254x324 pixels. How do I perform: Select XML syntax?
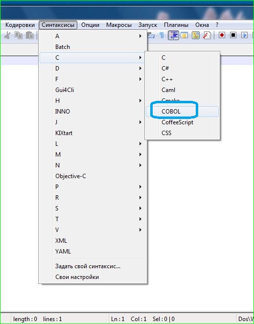tap(93, 240)
